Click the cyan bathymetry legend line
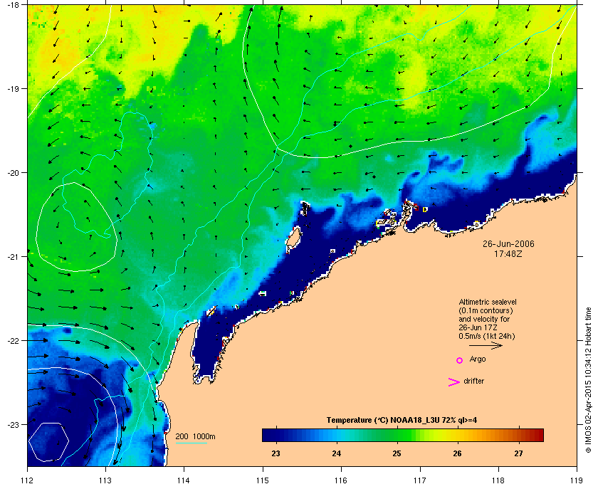 191,443
